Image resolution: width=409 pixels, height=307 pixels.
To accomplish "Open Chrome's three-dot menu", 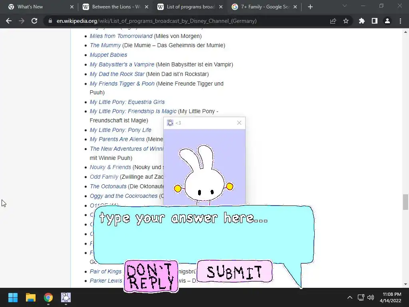I will coord(400,21).
